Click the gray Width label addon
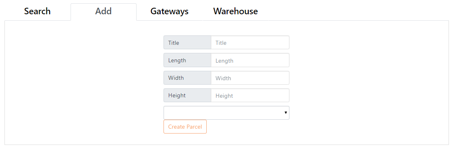The image size is (453, 149). 187,78
